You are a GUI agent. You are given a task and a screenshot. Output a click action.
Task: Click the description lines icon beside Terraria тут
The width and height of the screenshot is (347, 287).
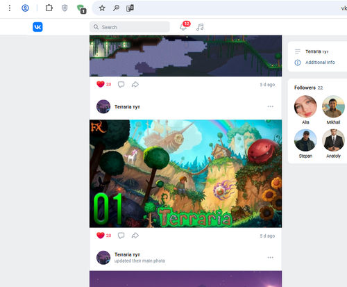pos(298,51)
